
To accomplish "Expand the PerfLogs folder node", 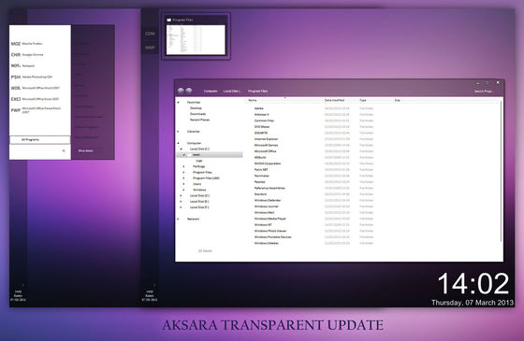I will click(183, 166).
